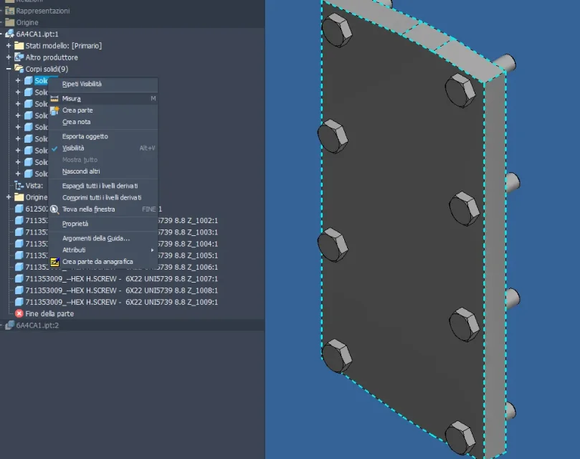Collapse the Corpi solidi(9) folder
Image resolution: width=580 pixels, height=459 pixels.
click(9, 69)
